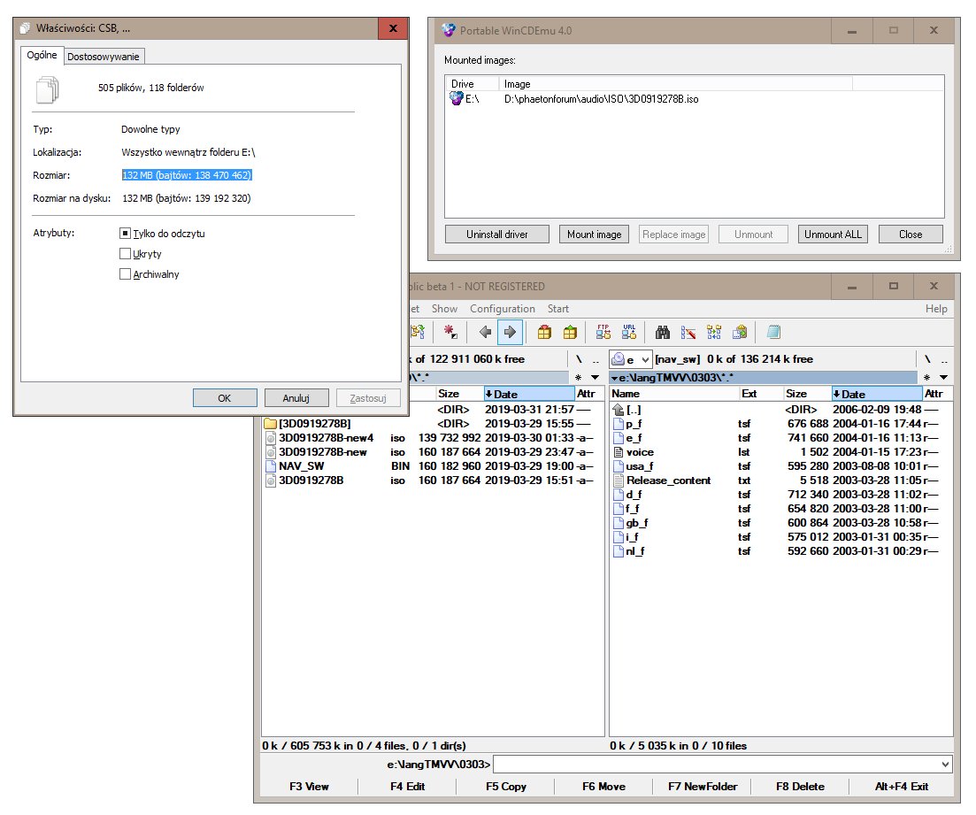This screenshot has width=976, height=815.
Task: Go back with the left arrow toolbar icon
Action: (x=486, y=332)
